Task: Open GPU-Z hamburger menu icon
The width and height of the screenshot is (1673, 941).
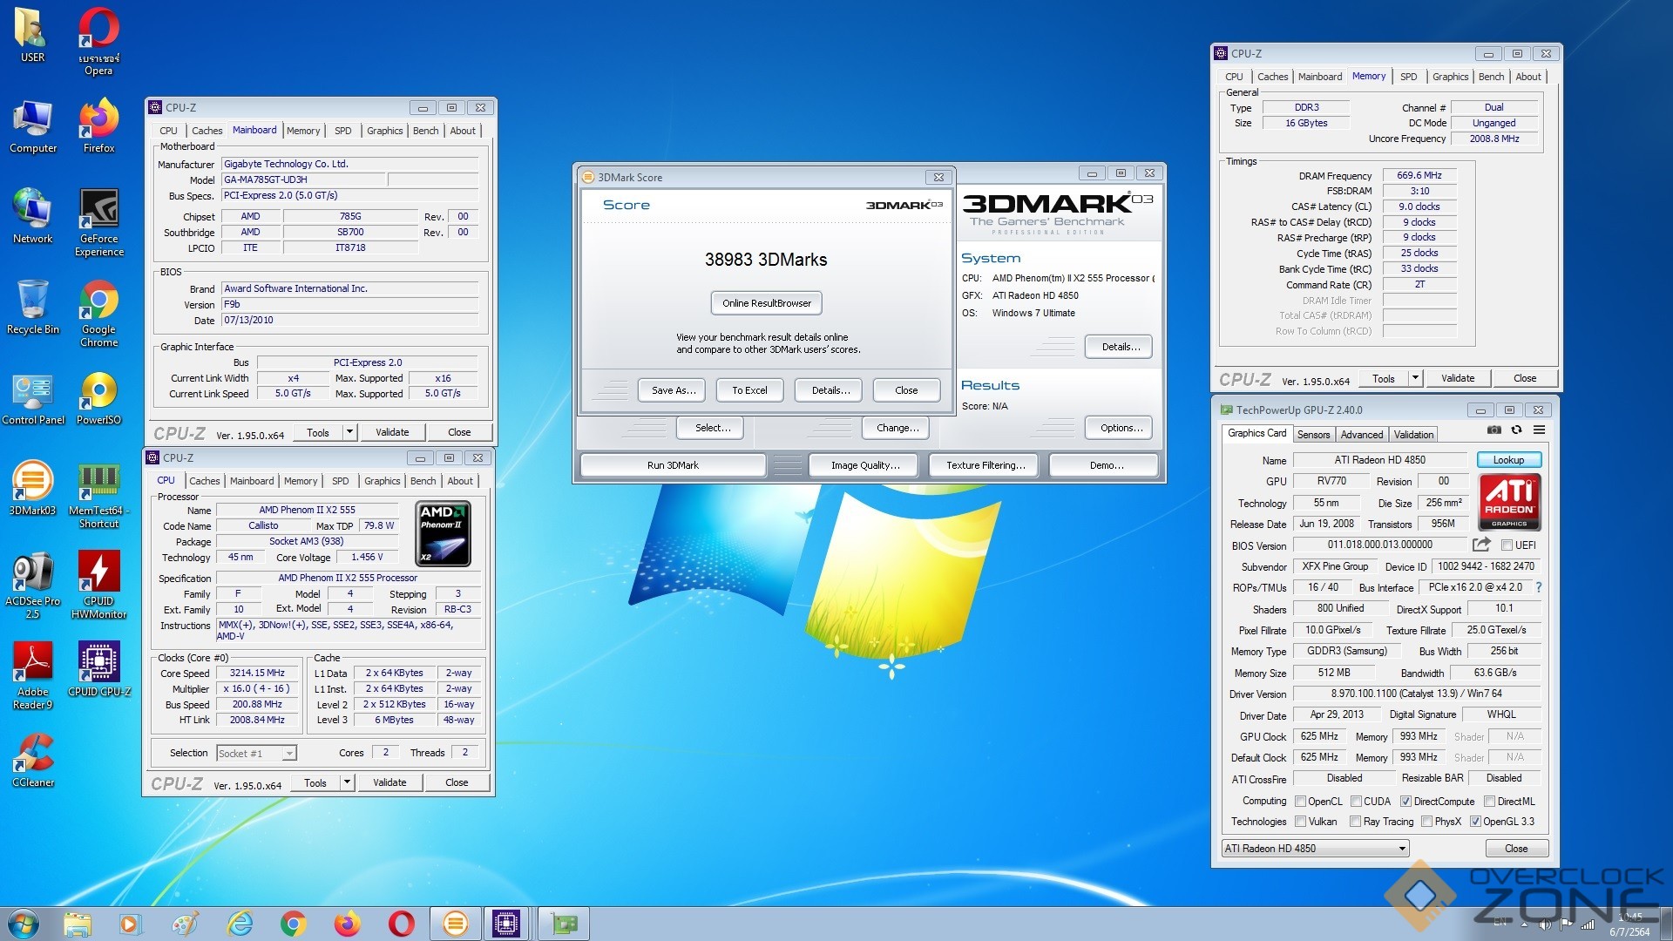Action: 1540,430
